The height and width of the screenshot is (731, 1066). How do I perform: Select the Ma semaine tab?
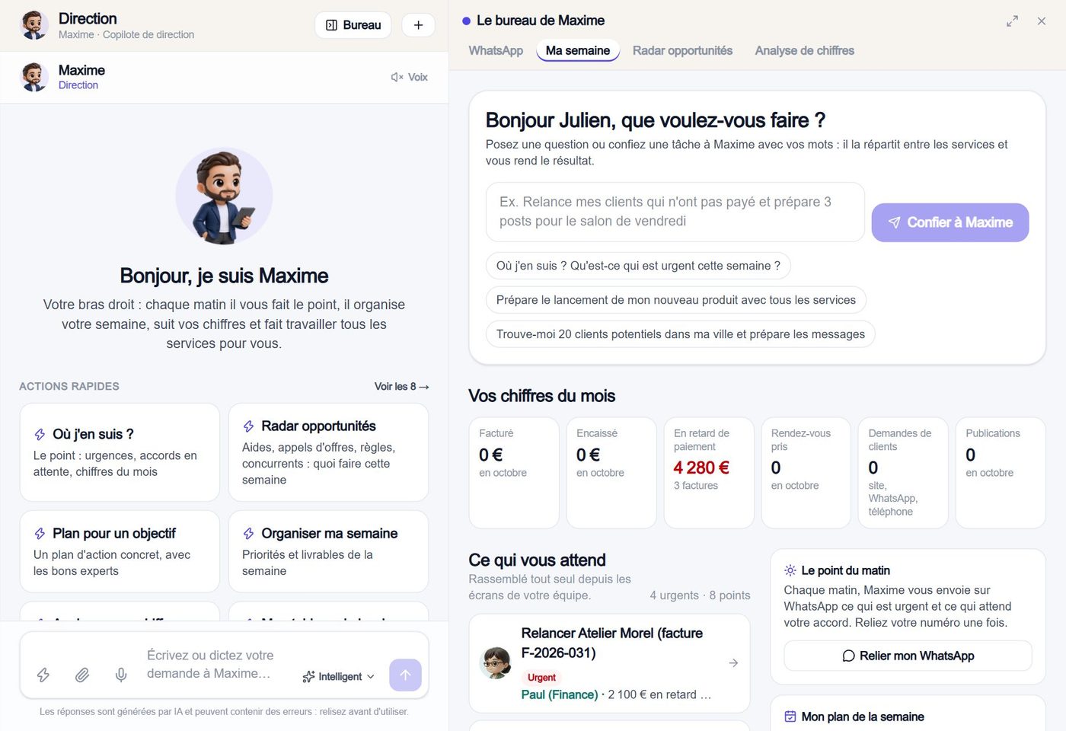578,50
